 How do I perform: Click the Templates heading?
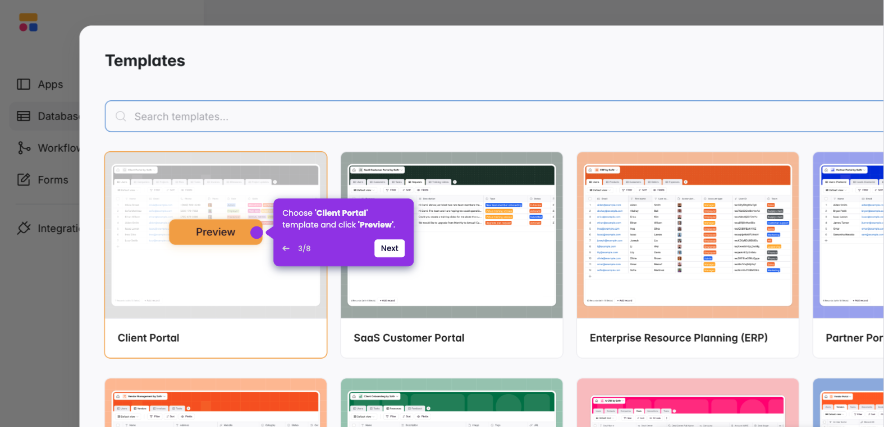click(145, 61)
